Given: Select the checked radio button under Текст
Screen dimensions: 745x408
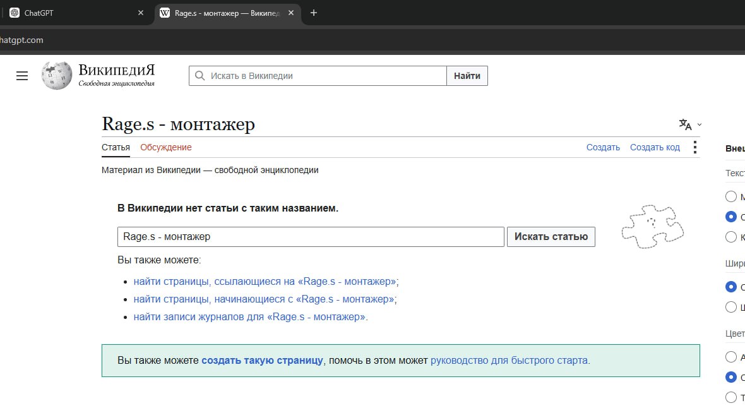Looking at the screenshot, I should [x=730, y=217].
